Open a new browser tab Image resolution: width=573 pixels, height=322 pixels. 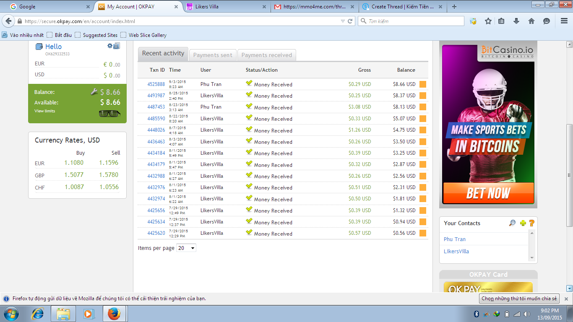[x=454, y=7]
